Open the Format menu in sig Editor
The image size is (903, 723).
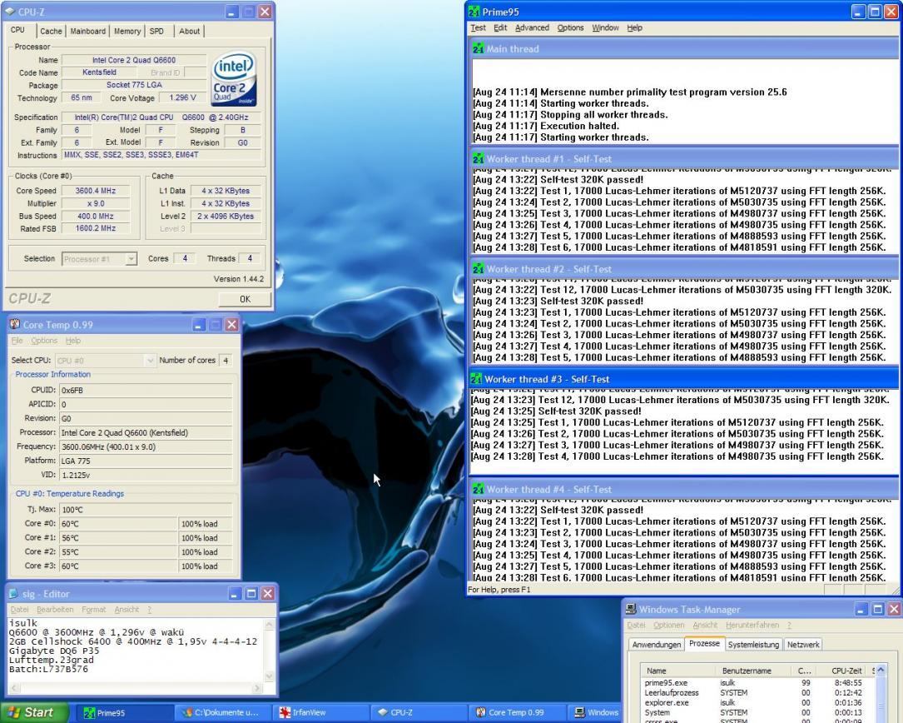pos(94,610)
